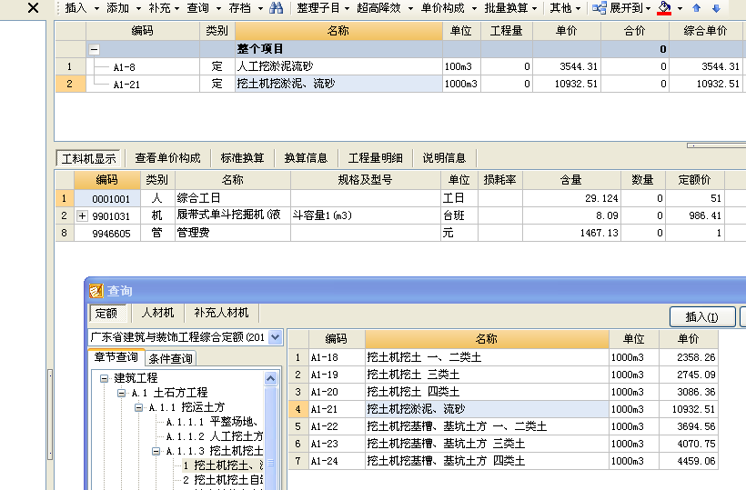Image resolution: width=746 pixels, height=490 pixels.
Task: Click the 综合单价 column header
Action: [705, 31]
